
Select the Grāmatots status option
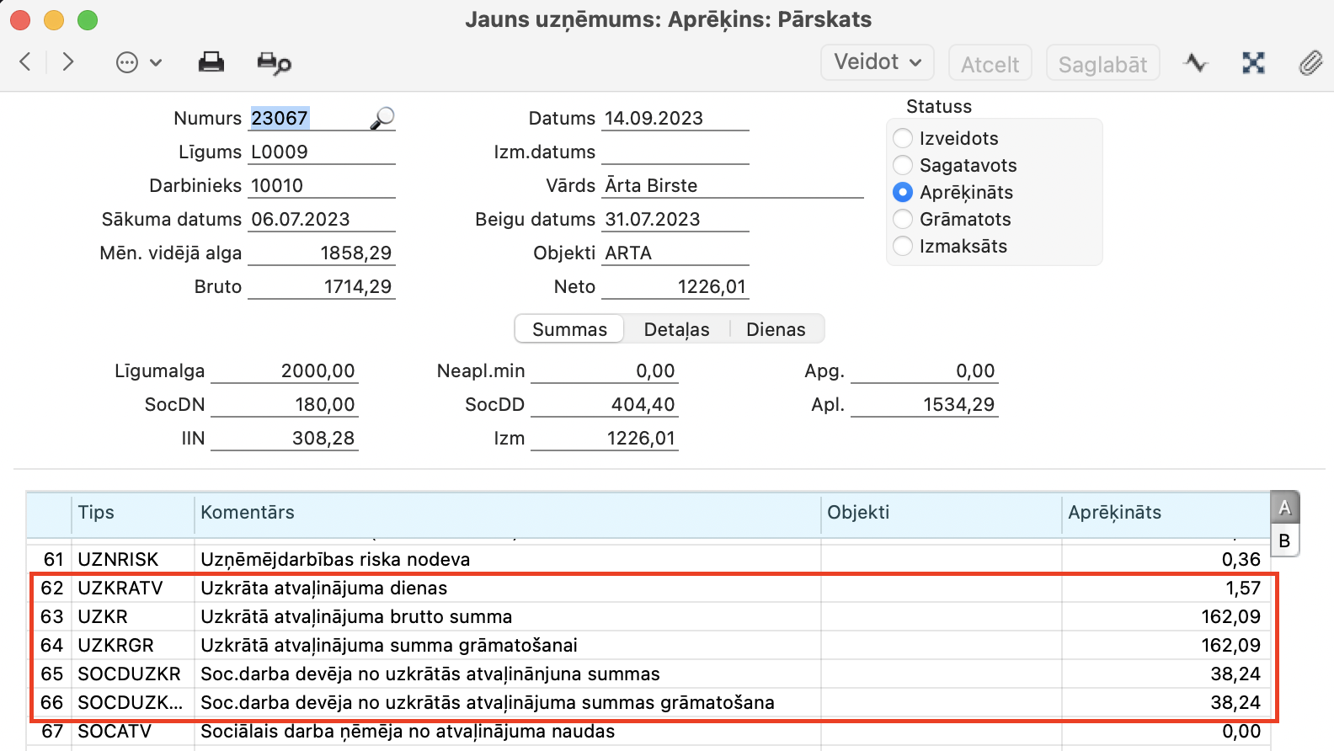click(x=903, y=219)
